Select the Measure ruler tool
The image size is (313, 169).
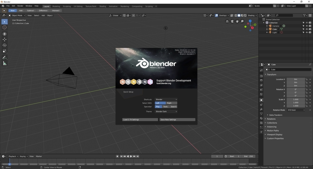pyautogui.click(x=4, y=63)
